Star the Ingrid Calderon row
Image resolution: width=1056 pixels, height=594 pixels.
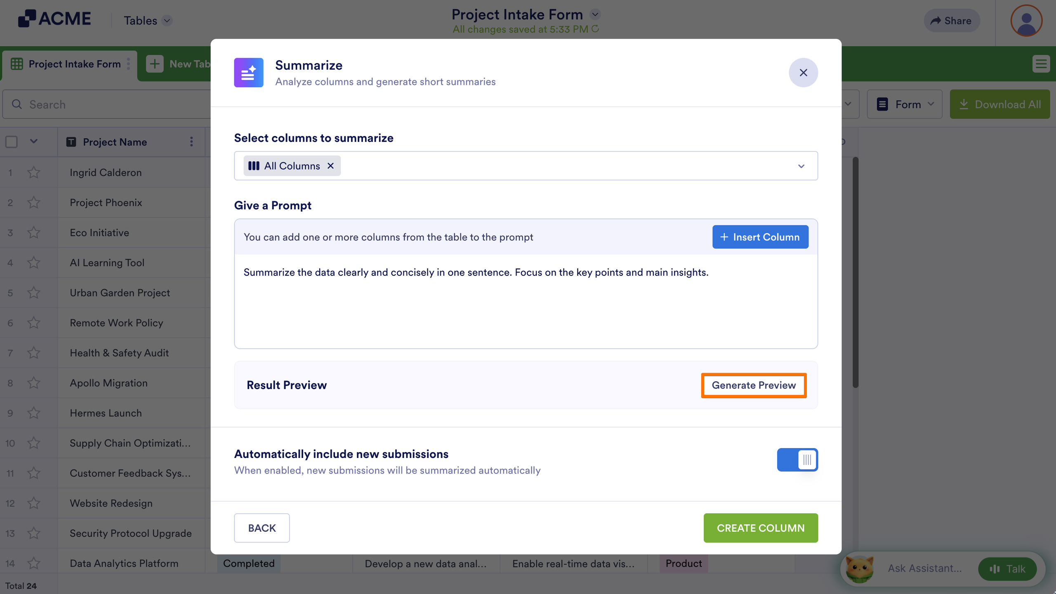tap(33, 172)
